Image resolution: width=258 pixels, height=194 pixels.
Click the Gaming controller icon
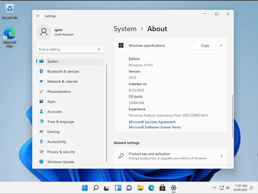pyautogui.click(x=41, y=131)
